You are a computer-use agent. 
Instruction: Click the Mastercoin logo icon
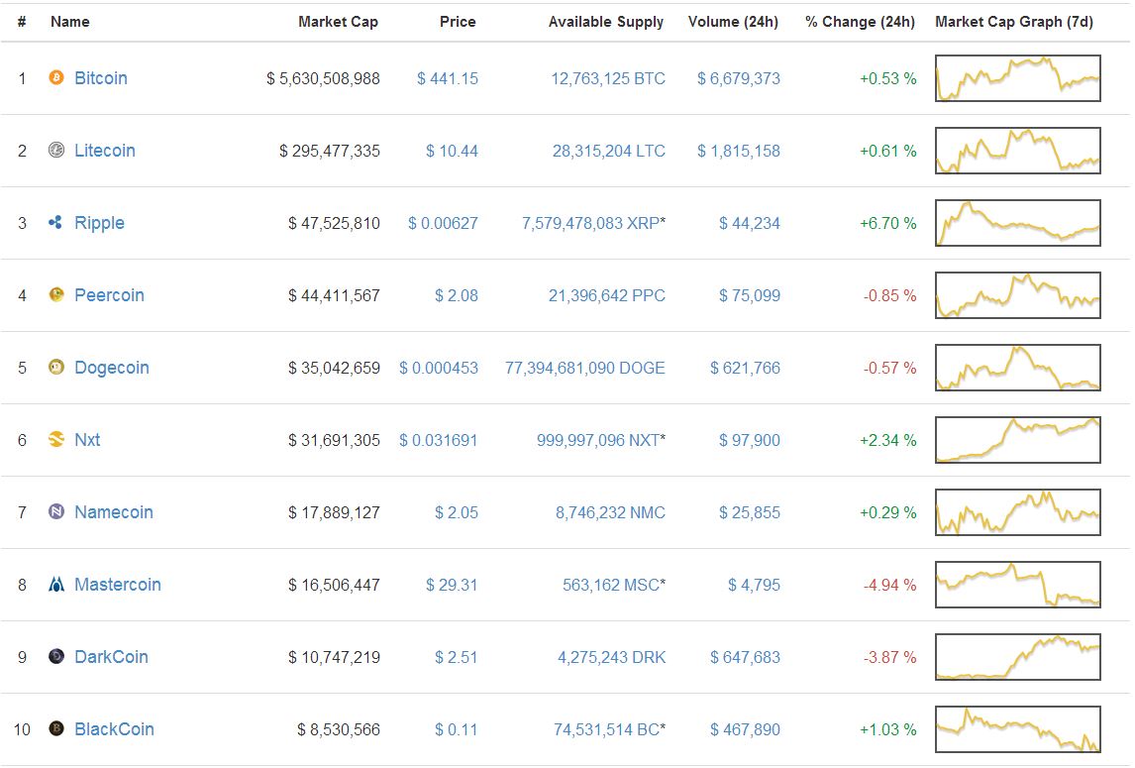tap(56, 584)
